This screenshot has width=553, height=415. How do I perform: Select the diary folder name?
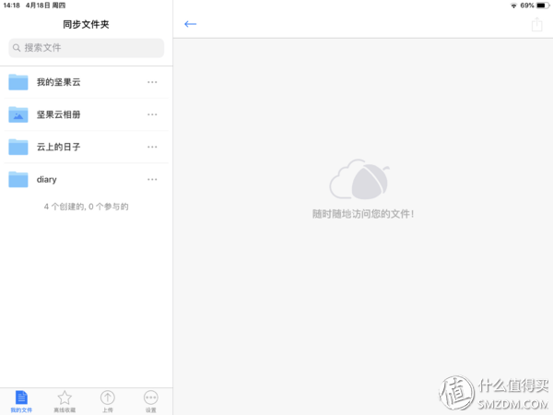coord(47,179)
